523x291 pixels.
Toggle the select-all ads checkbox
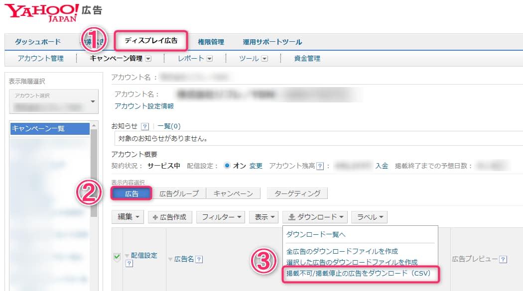coord(117,257)
